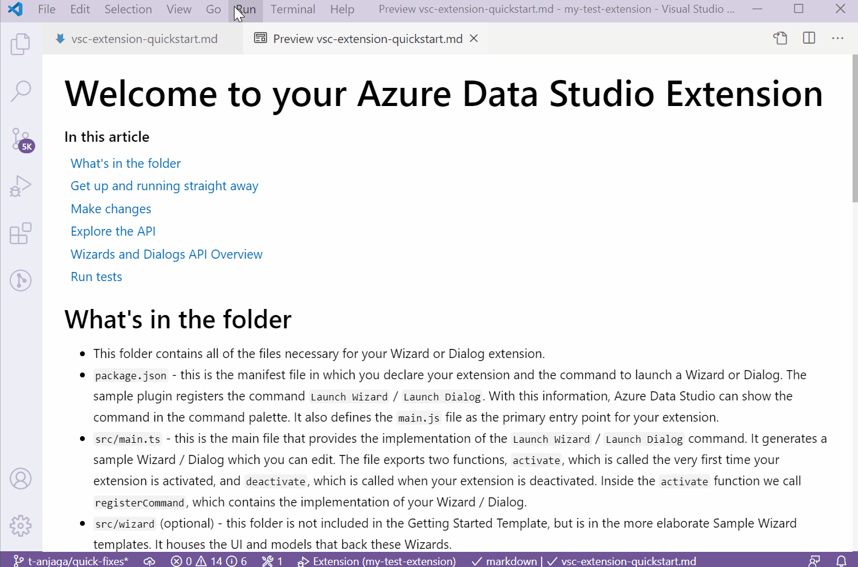Open errors and warnings count in status bar
Image resolution: width=858 pixels, height=567 pixels.
coord(208,561)
